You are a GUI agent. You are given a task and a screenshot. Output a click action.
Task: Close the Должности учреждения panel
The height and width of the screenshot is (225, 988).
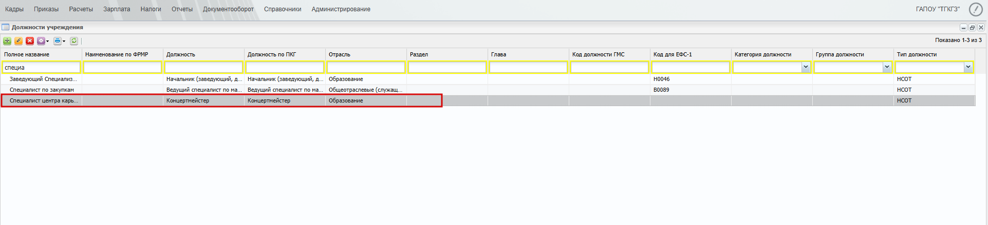pos(981,28)
